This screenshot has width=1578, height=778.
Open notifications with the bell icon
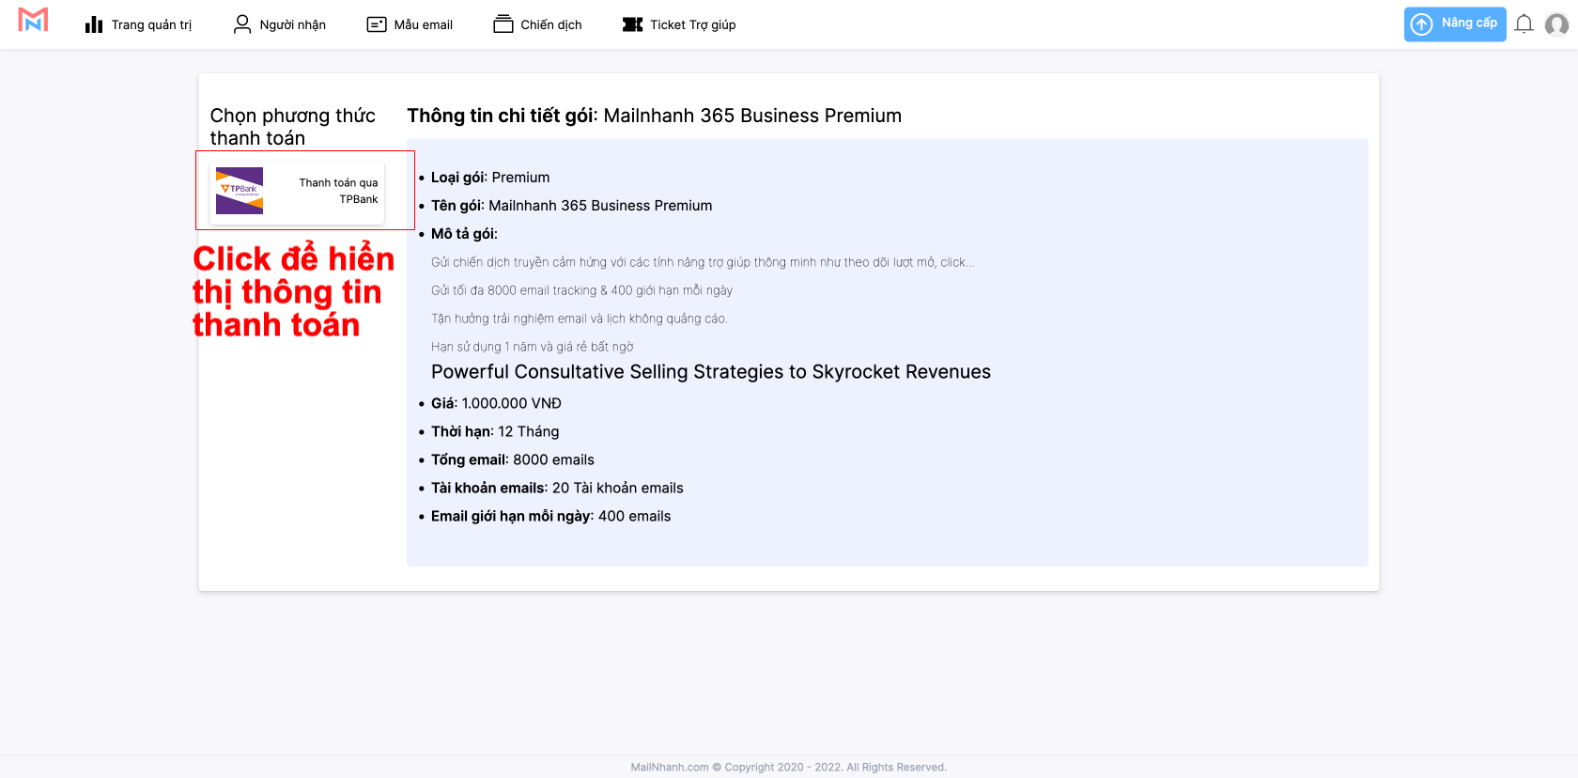point(1524,24)
